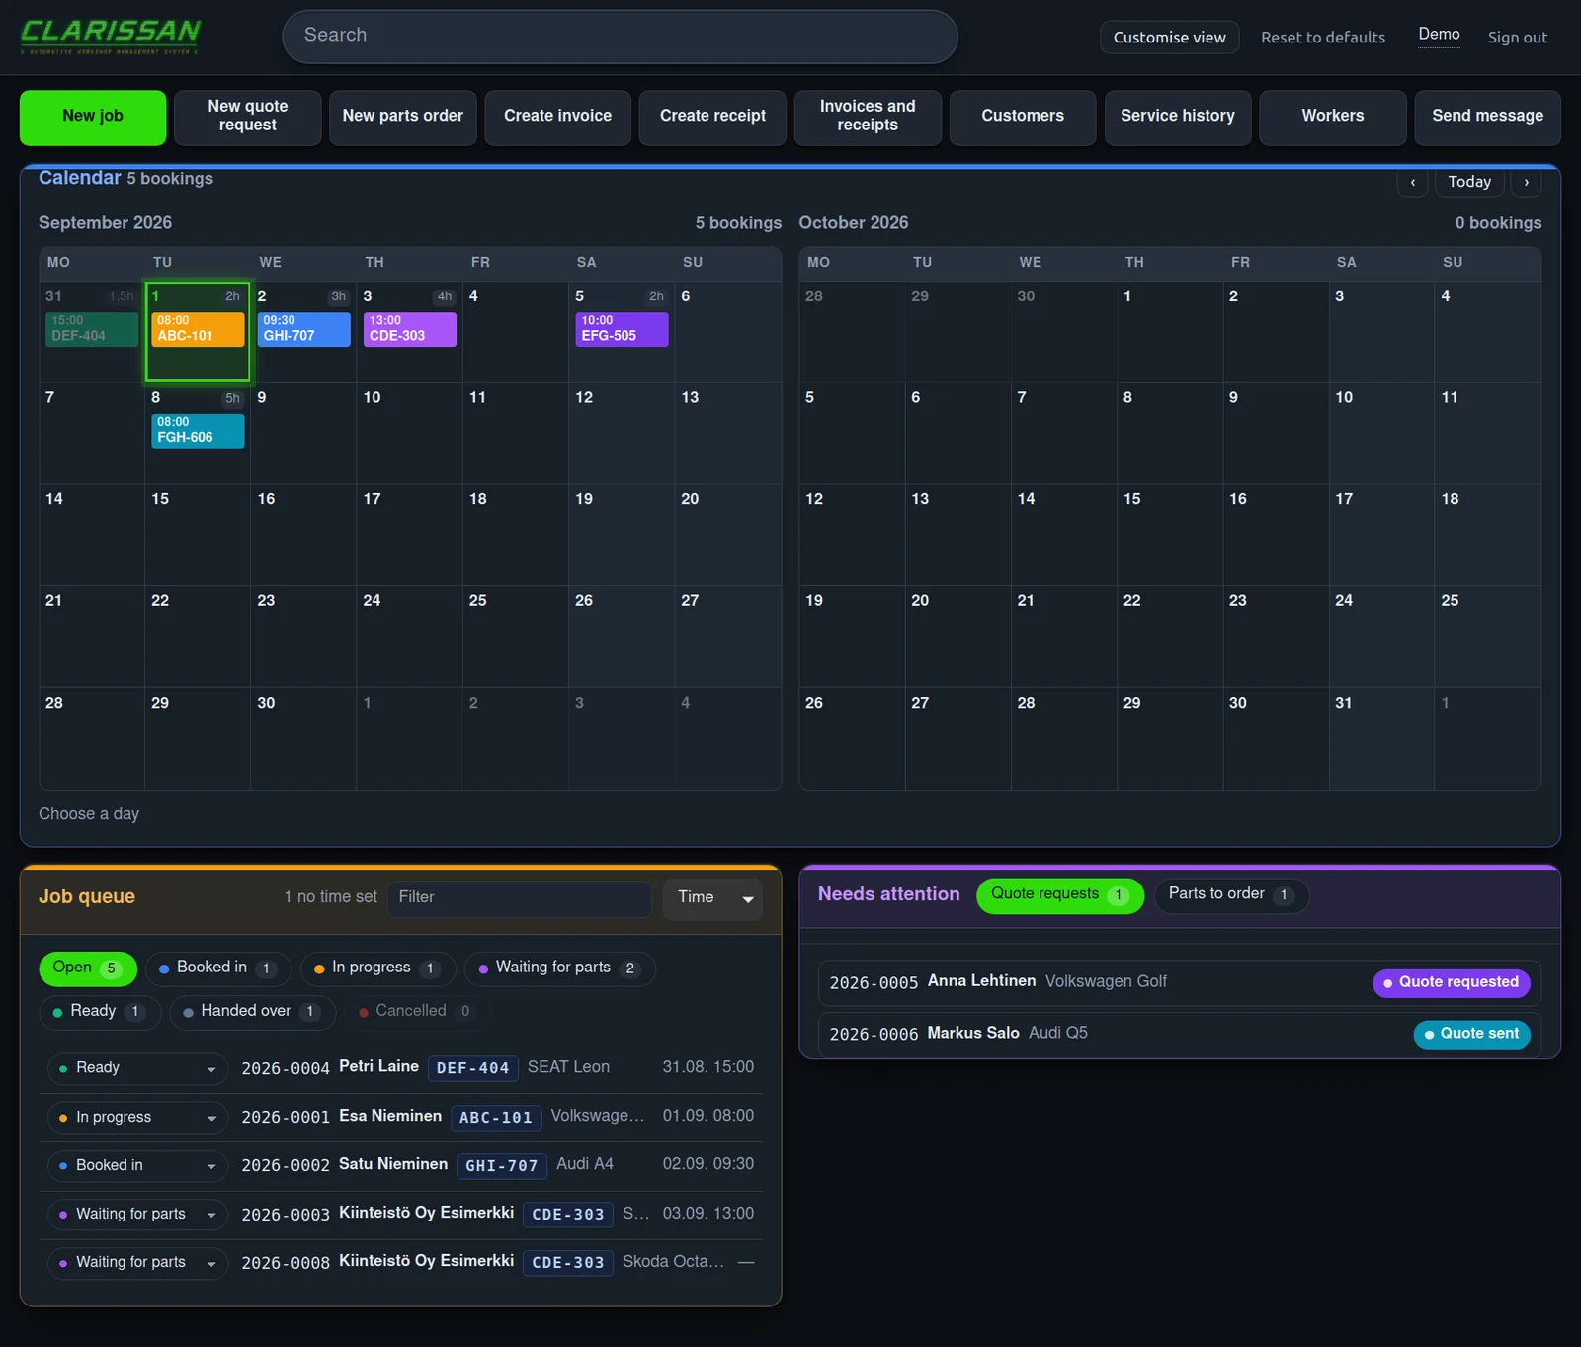1581x1347 pixels.
Task: Open Service history
Action: pyautogui.click(x=1178, y=118)
